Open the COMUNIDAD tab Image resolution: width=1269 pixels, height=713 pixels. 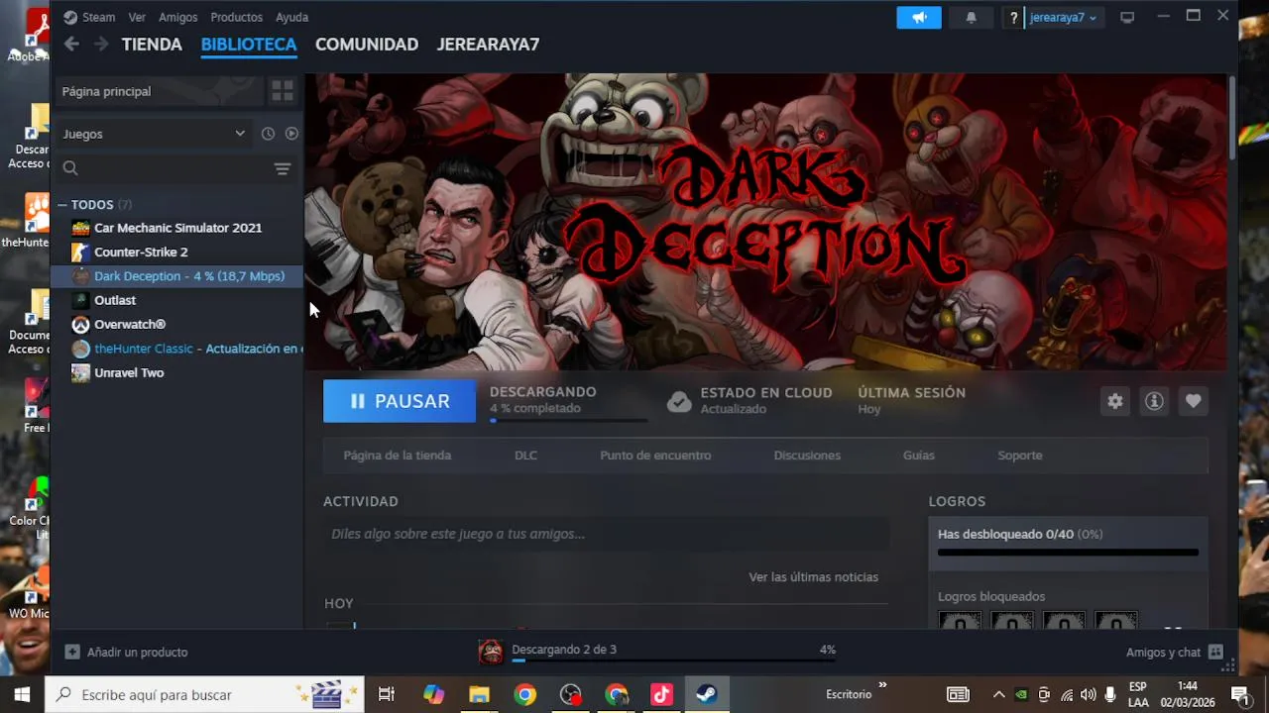[x=367, y=45]
